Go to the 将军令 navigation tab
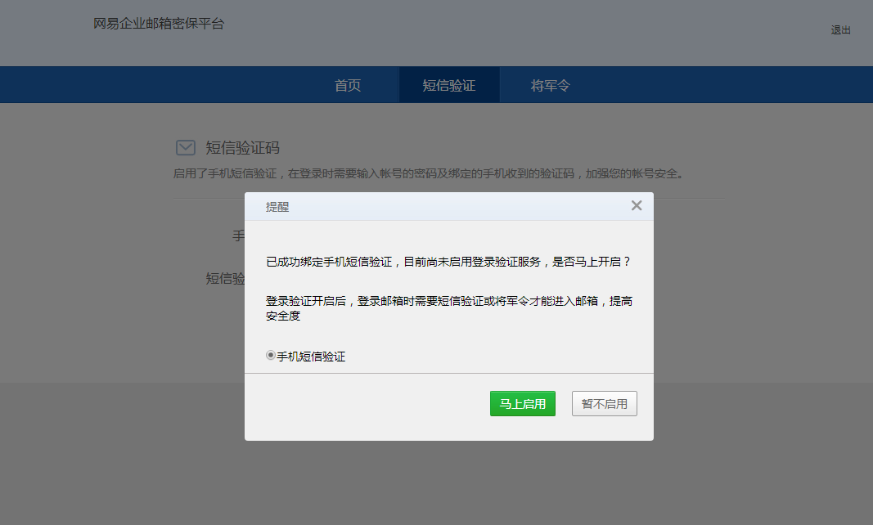 [550, 86]
